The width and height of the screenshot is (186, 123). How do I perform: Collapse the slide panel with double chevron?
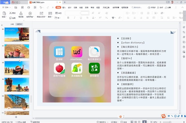tap(2, 25)
